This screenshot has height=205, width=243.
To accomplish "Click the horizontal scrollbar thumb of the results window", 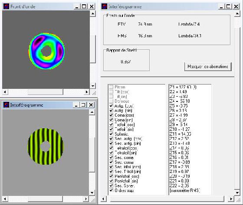I will click(167, 199).
